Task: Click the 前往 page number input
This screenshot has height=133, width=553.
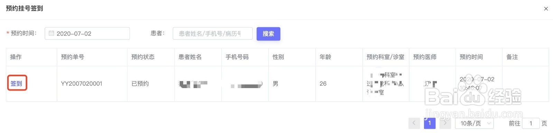Action: tap(531, 123)
